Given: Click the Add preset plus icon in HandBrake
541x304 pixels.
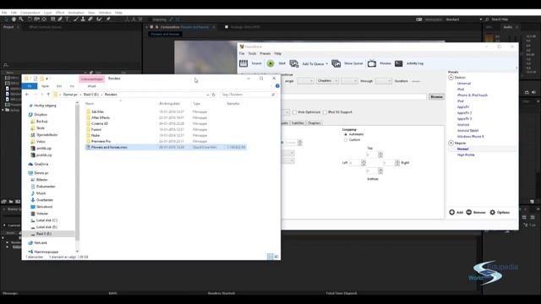Looking at the screenshot, I should [x=451, y=212].
